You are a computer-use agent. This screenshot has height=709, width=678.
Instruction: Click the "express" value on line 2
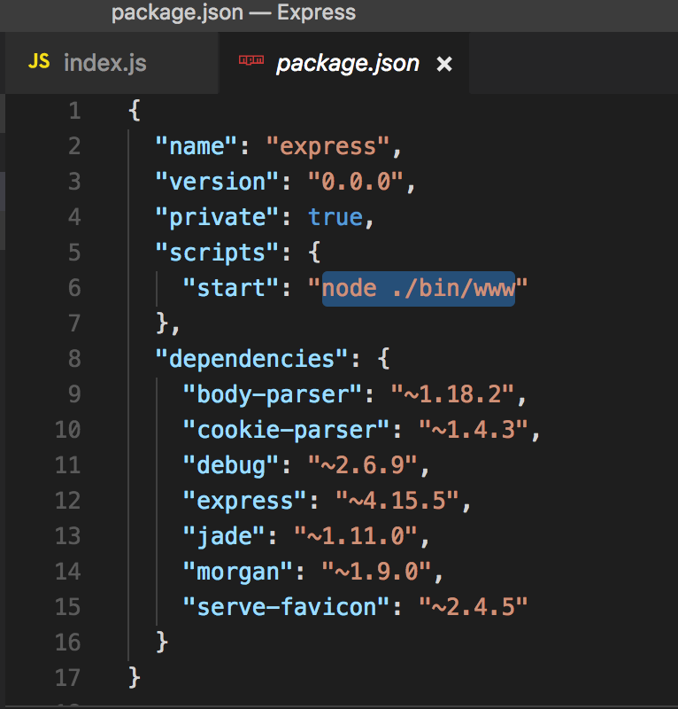click(x=327, y=146)
